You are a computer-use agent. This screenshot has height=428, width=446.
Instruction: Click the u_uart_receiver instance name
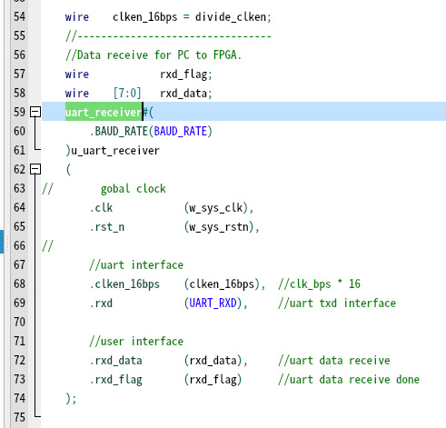(x=115, y=151)
